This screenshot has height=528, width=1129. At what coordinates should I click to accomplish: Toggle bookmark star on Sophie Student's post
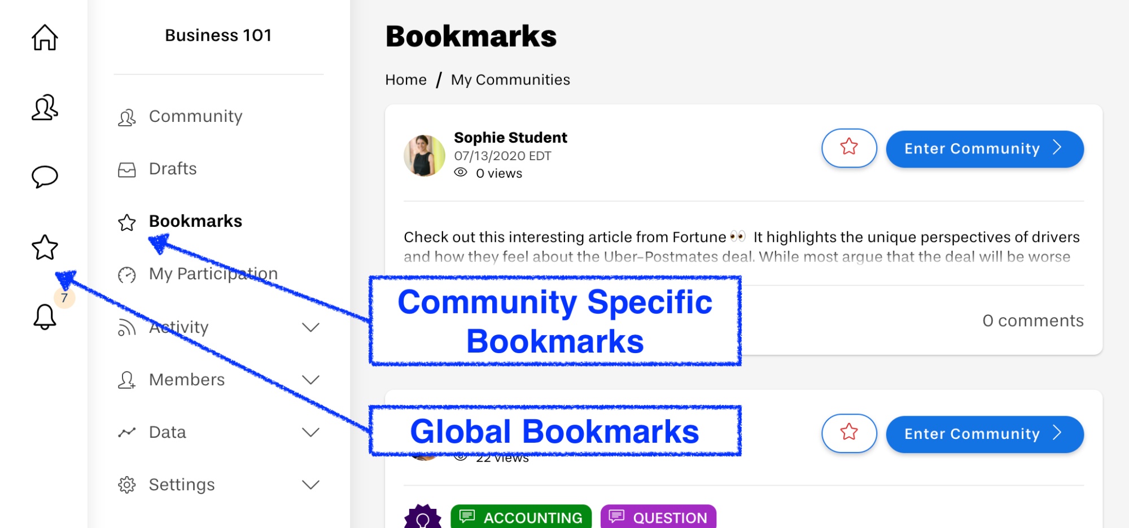tap(849, 148)
